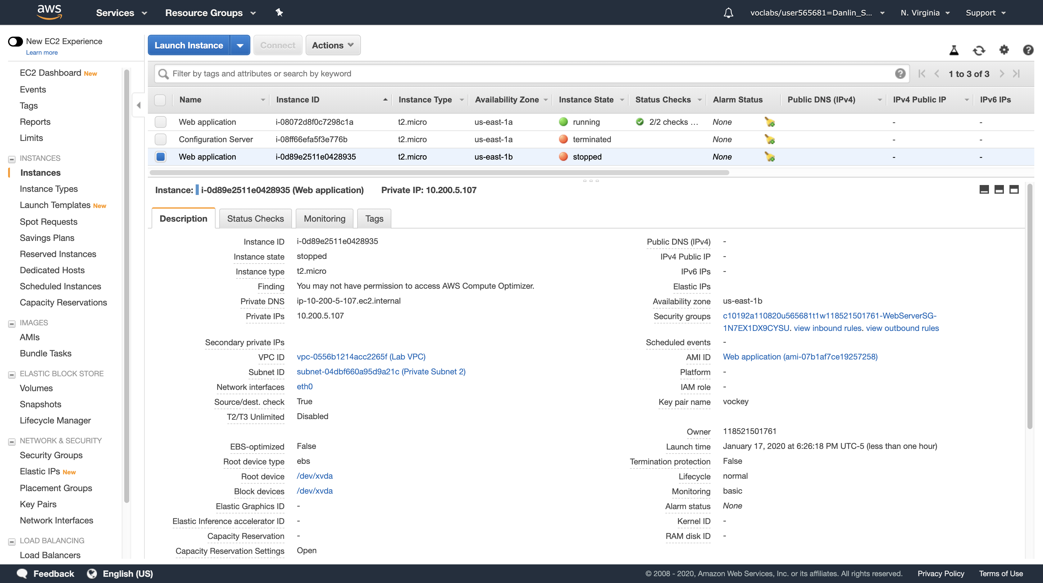Click the refresh instances icon

pos(979,50)
